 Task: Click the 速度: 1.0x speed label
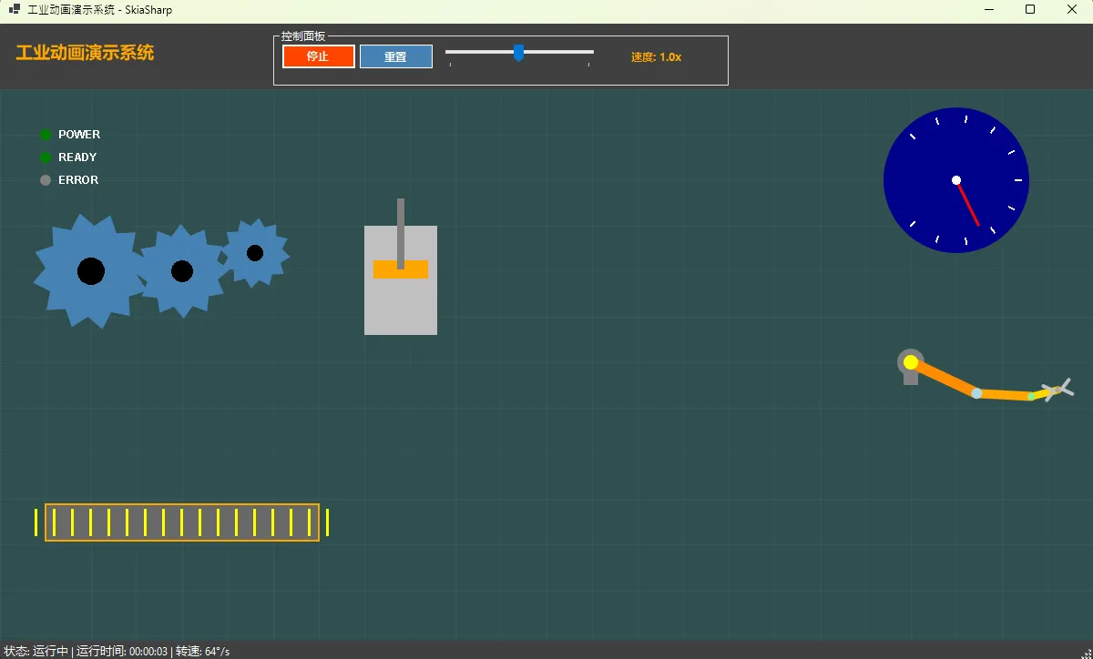656,57
